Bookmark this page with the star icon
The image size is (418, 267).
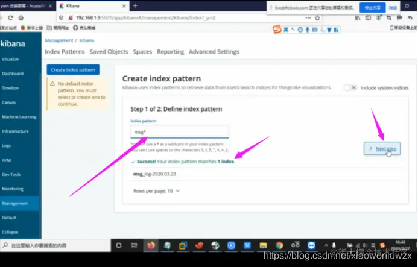pyautogui.click(x=317, y=18)
